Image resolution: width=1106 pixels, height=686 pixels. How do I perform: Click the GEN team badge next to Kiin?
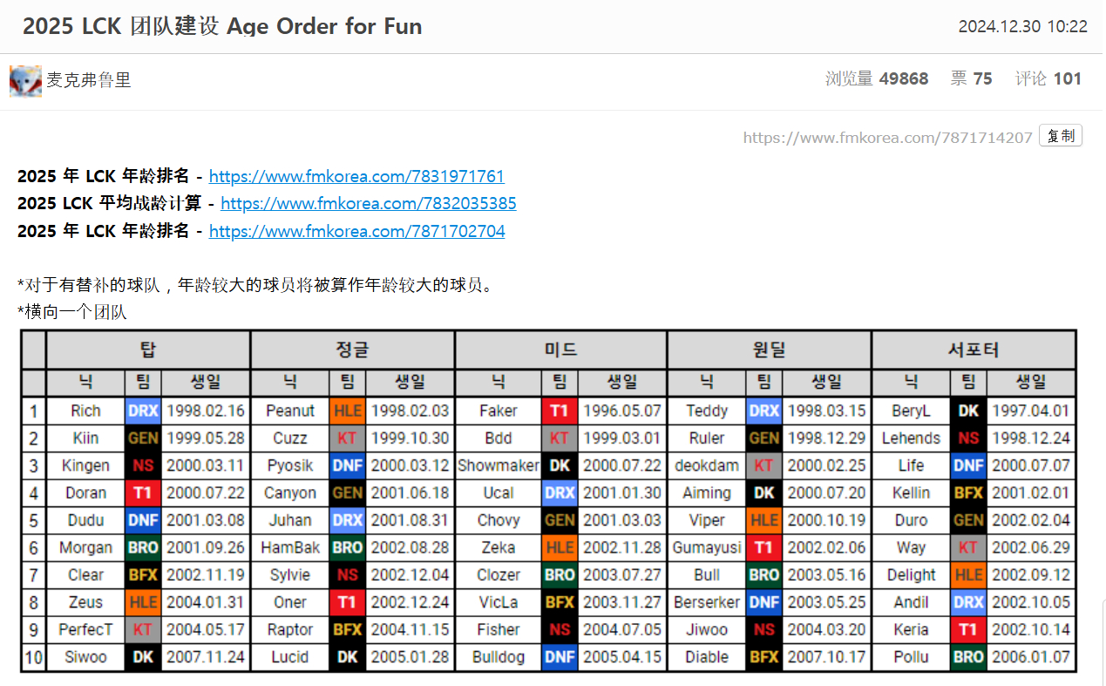(143, 438)
